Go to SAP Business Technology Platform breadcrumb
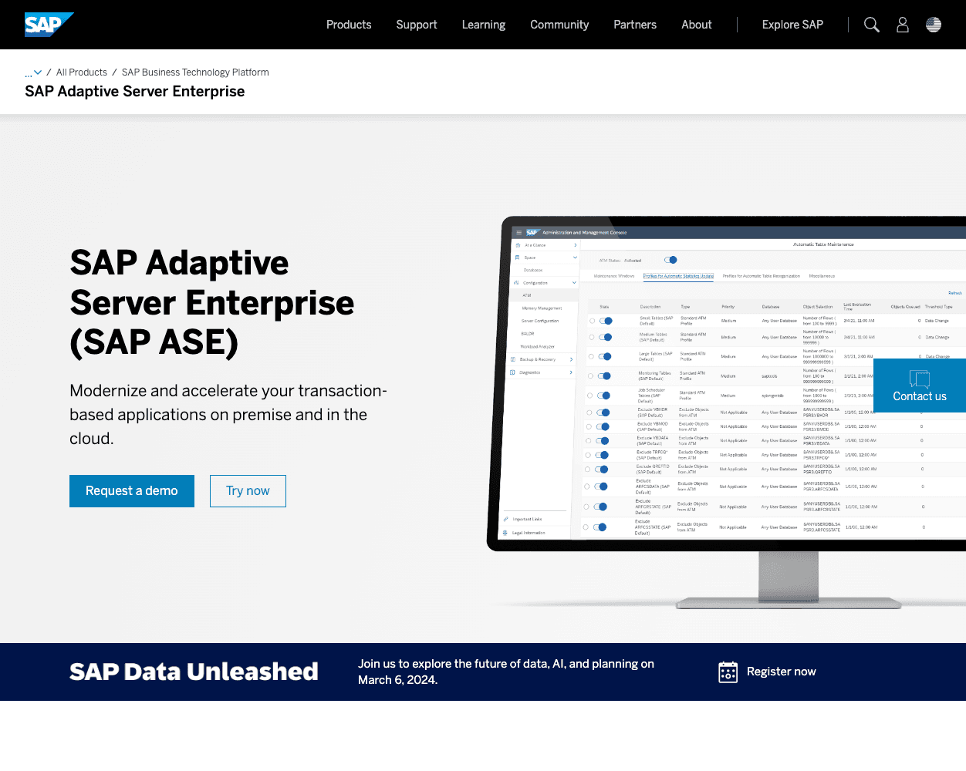This screenshot has height=771, width=966. point(195,72)
